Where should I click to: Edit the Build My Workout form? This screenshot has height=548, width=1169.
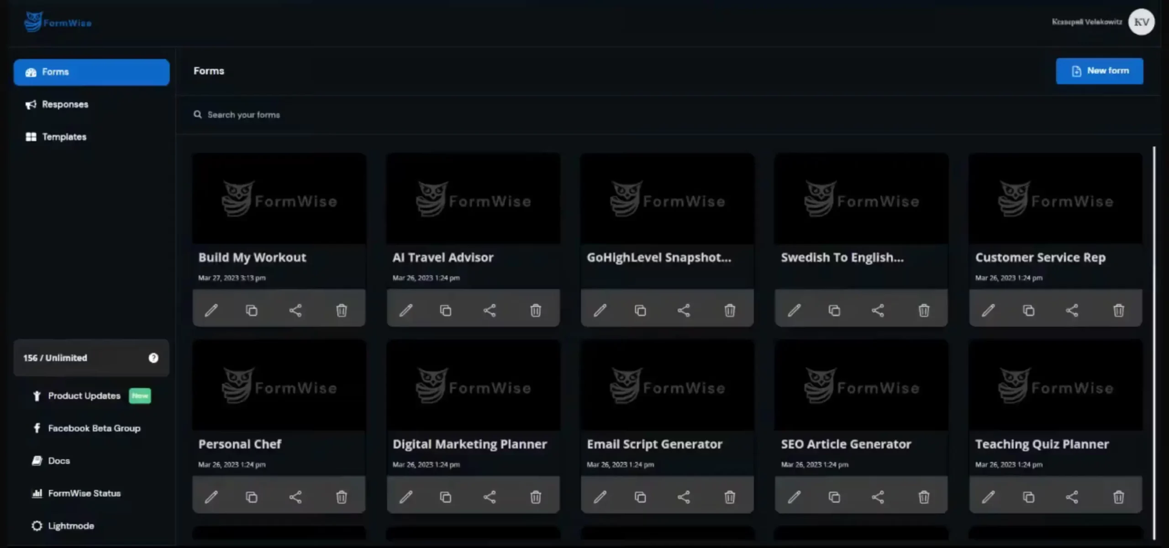[x=211, y=311]
